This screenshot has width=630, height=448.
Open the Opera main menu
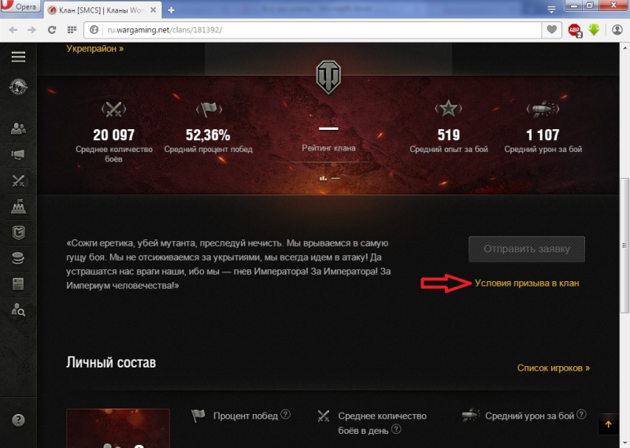[19, 9]
